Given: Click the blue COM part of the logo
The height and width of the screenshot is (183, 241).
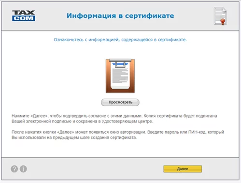Looking at the screenshot, I should 24,18.
